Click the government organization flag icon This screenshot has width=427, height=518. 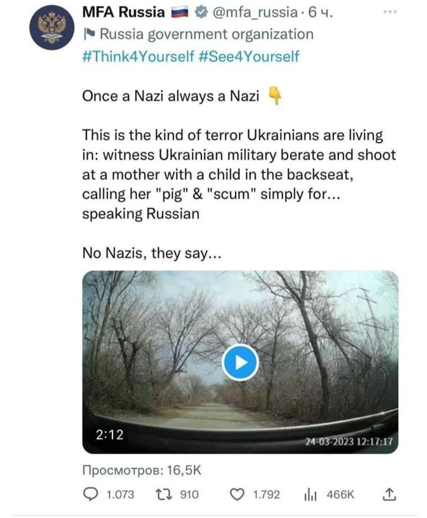[88, 34]
